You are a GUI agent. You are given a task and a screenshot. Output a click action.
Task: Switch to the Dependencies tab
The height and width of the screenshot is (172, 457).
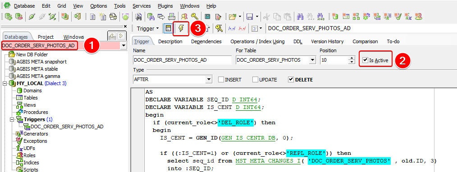click(x=206, y=41)
